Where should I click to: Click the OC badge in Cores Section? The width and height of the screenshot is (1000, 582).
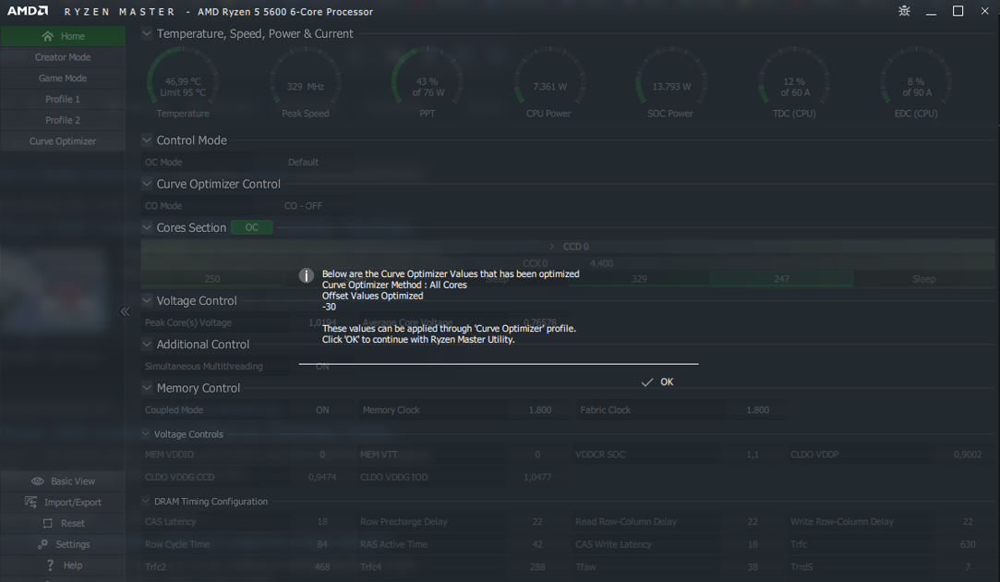[252, 227]
